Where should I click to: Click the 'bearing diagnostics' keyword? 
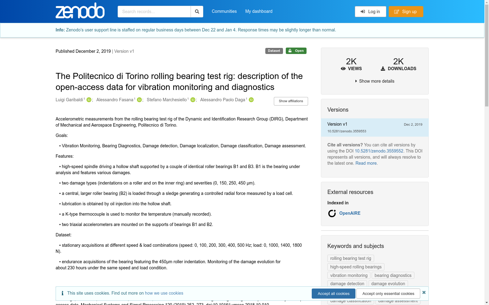(x=393, y=275)
